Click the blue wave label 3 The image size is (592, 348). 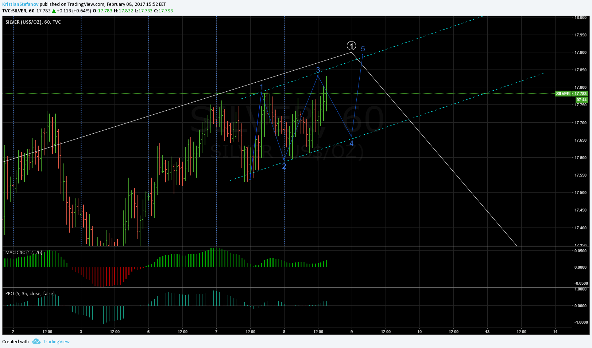(318, 70)
